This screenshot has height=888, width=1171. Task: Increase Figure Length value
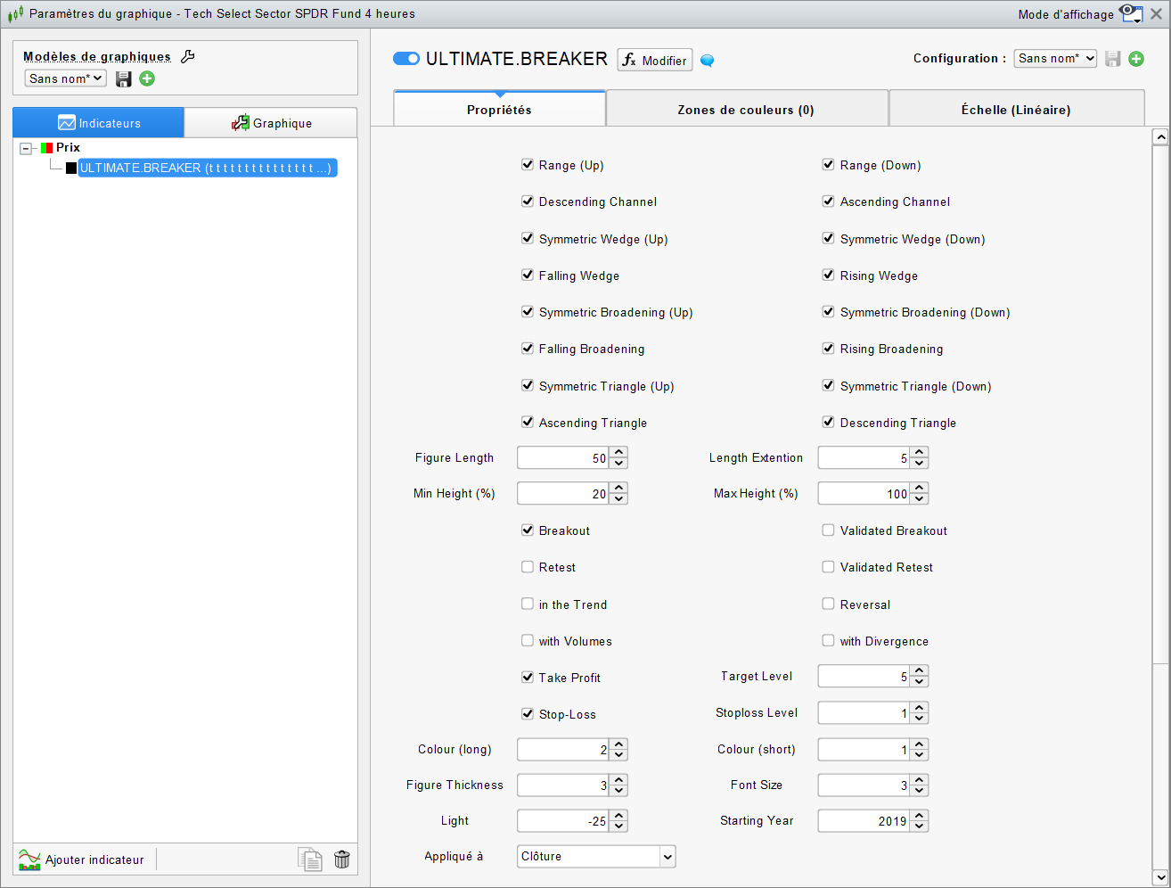click(x=619, y=452)
